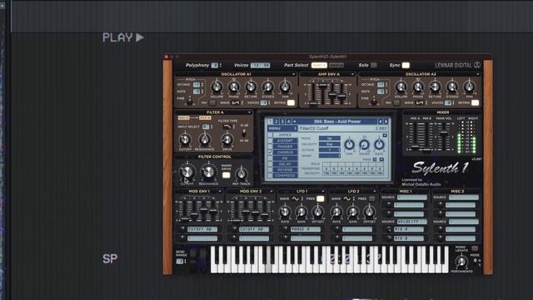Click the LFO 1 Gain knob
The height and width of the screenshot is (300, 533).
click(301, 212)
